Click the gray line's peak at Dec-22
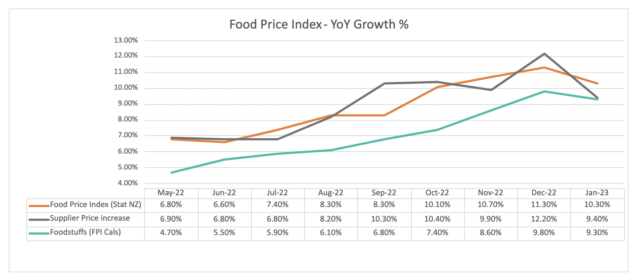This screenshot has height=280, width=638. coord(544,53)
